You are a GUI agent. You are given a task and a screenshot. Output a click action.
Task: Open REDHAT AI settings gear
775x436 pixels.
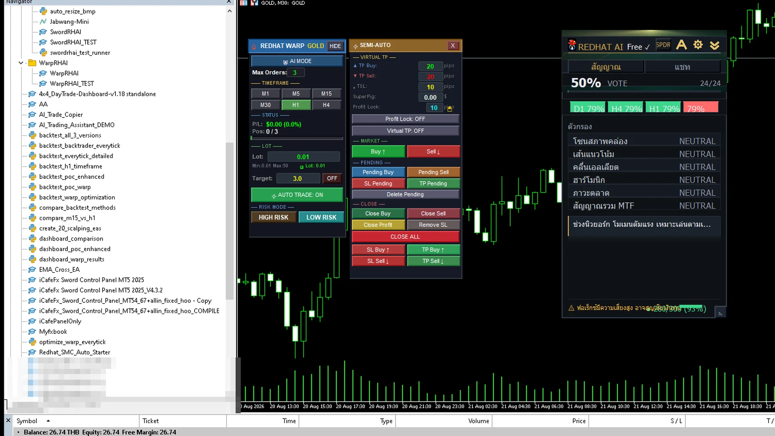click(x=698, y=45)
